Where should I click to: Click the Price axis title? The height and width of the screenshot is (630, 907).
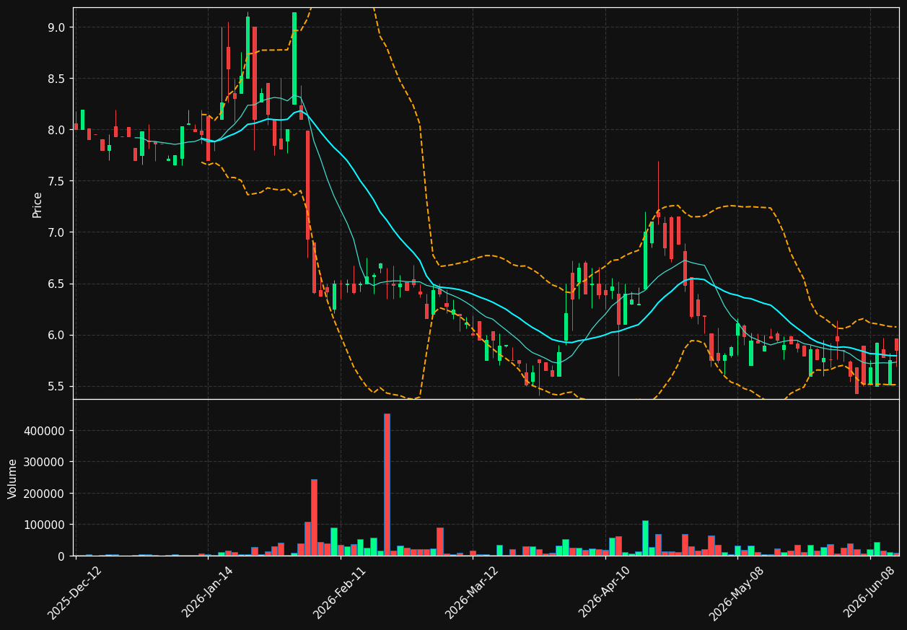38,204
